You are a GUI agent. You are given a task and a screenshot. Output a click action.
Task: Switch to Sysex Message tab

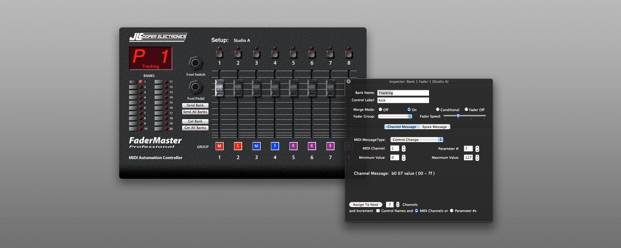(435, 127)
